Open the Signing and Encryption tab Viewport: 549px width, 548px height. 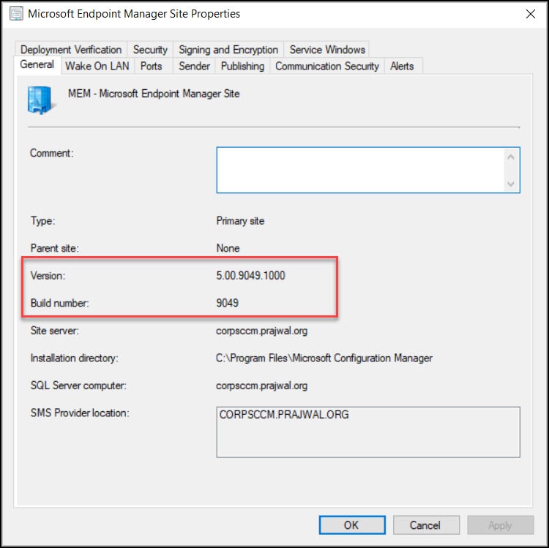[228, 50]
